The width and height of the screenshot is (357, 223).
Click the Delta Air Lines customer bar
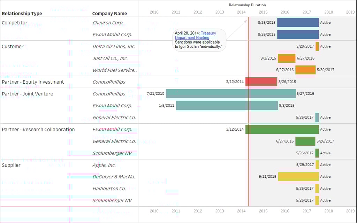pos(317,46)
